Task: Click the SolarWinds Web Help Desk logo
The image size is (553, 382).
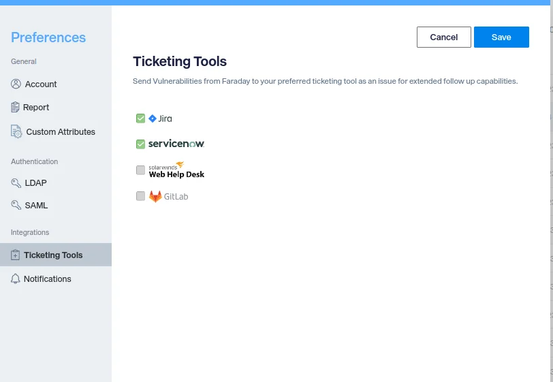Action: (176, 170)
